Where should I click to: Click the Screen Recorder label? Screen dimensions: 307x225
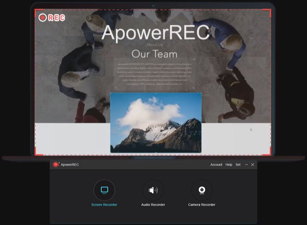tap(104, 205)
